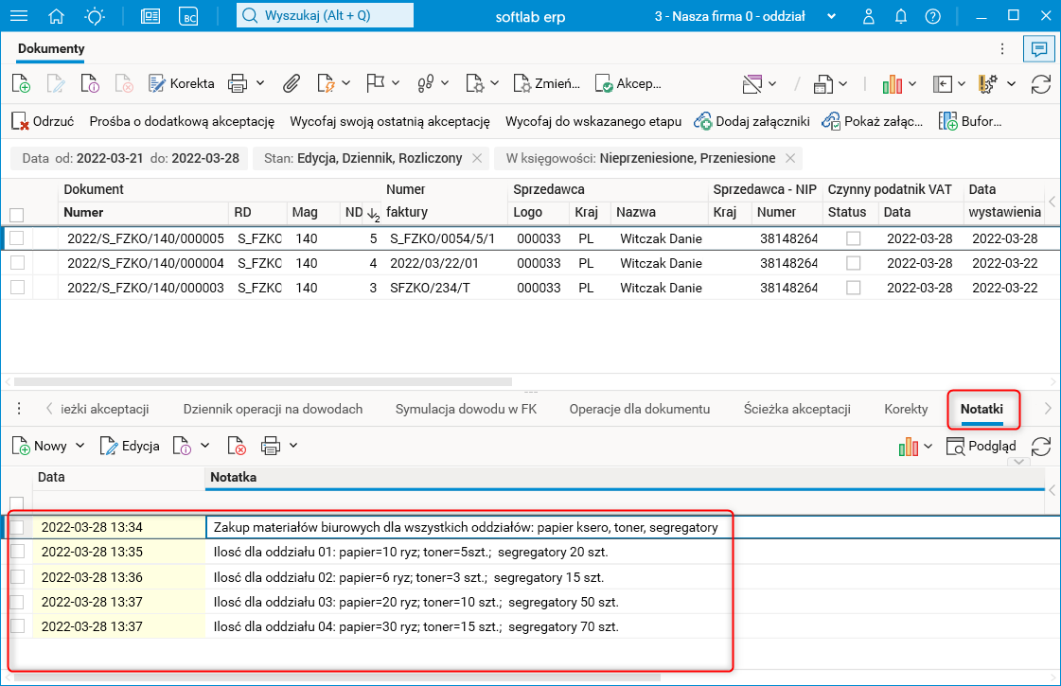
Task: Toggle VAT status checkbox for document 000003
Action: 854,288
